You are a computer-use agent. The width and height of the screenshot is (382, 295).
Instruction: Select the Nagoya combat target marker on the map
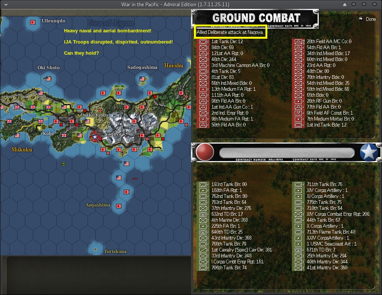click(x=95, y=137)
